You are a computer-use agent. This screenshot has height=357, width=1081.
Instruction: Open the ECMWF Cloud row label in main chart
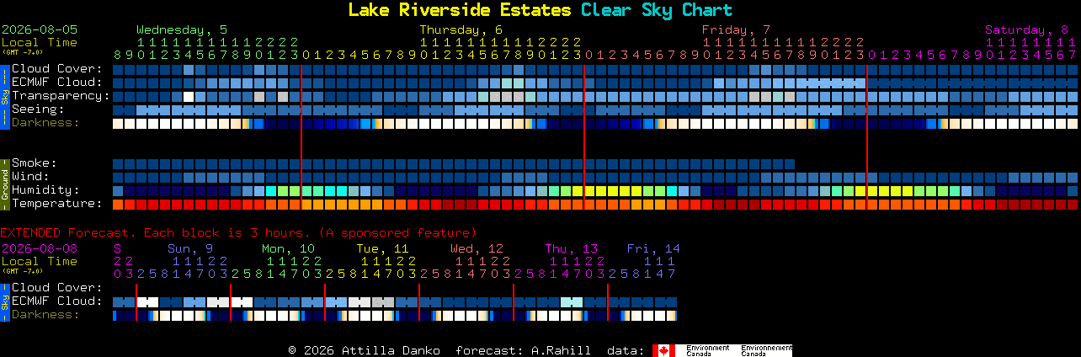(x=56, y=82)
